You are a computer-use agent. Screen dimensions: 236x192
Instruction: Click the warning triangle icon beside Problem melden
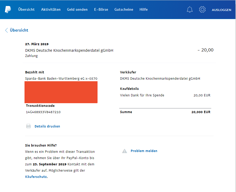124,151
